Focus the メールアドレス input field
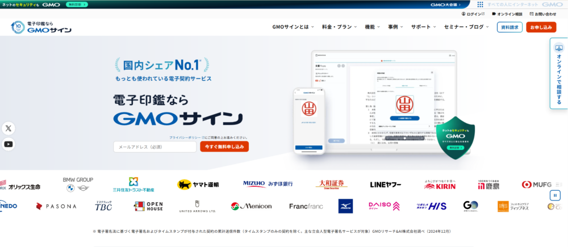The width and height of the screenshot is (568, 247). [154, 146]
